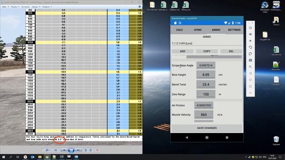The height and width of the screenshot is (160, 285).
Task: Click the SAVE CHANGES button
Action: point(207,128)
